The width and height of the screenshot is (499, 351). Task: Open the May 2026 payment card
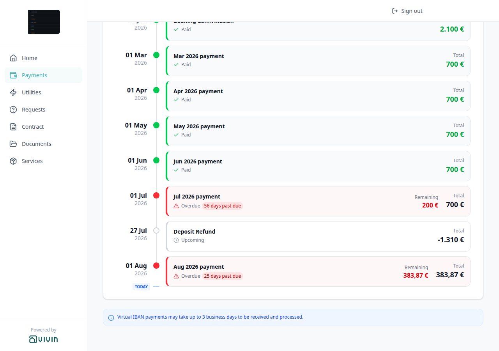(318, 131)
